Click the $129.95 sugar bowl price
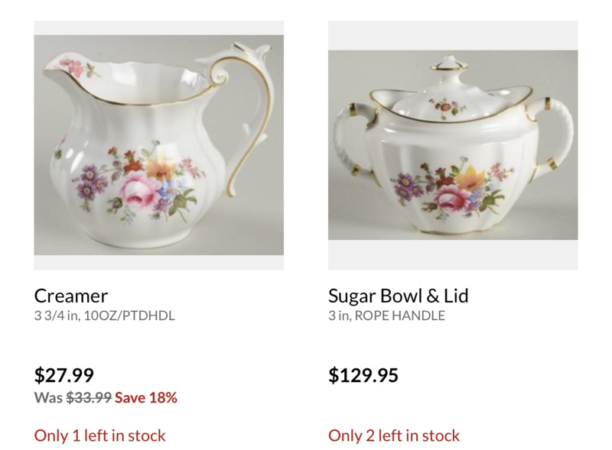The image size is (612, 450). pos(363,375)
